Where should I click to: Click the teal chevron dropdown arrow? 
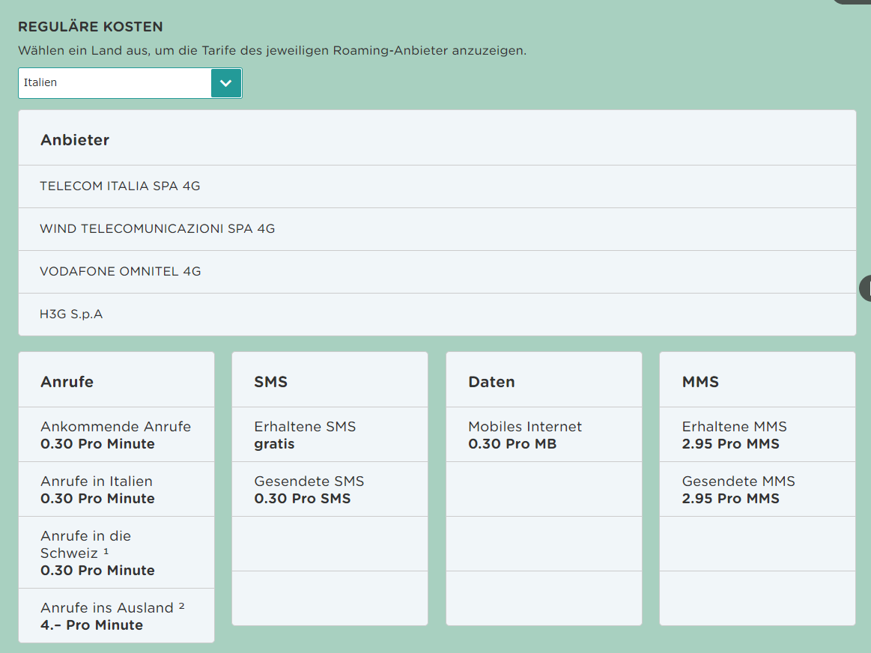tap(226, 83)
